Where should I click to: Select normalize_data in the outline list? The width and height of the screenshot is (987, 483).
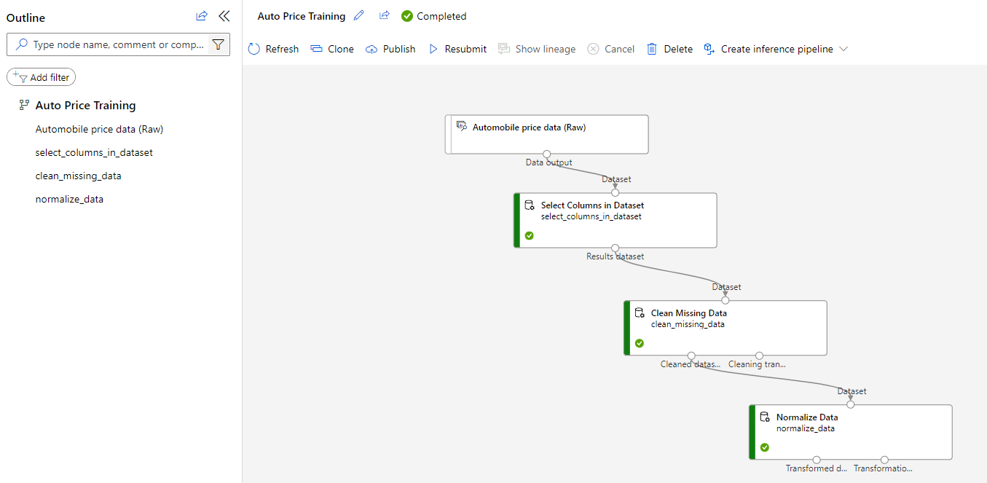pos(69,199)
